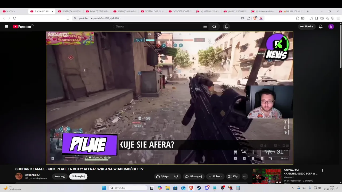
Task: Open the options menu for POKONAŁEM recommendation
Action: [x=322, y=171]
